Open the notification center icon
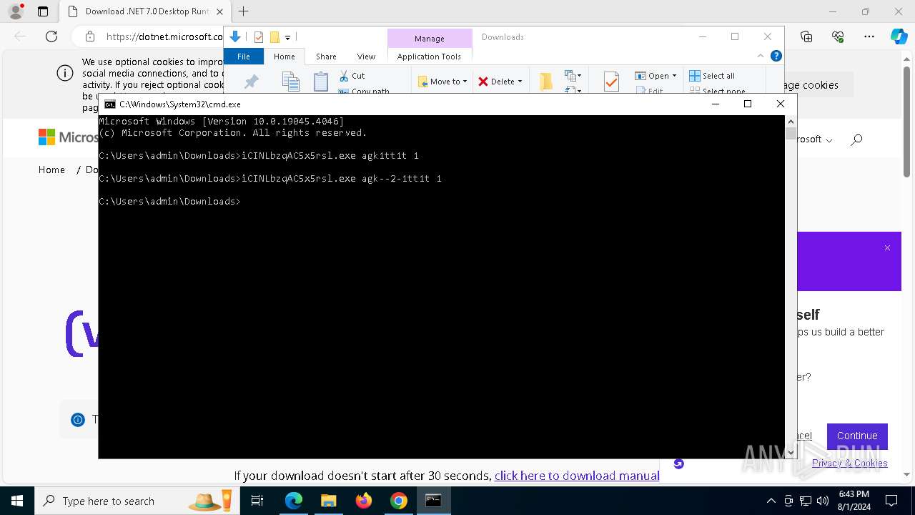The width and height of the screenshot is (915, 515). 891,501
